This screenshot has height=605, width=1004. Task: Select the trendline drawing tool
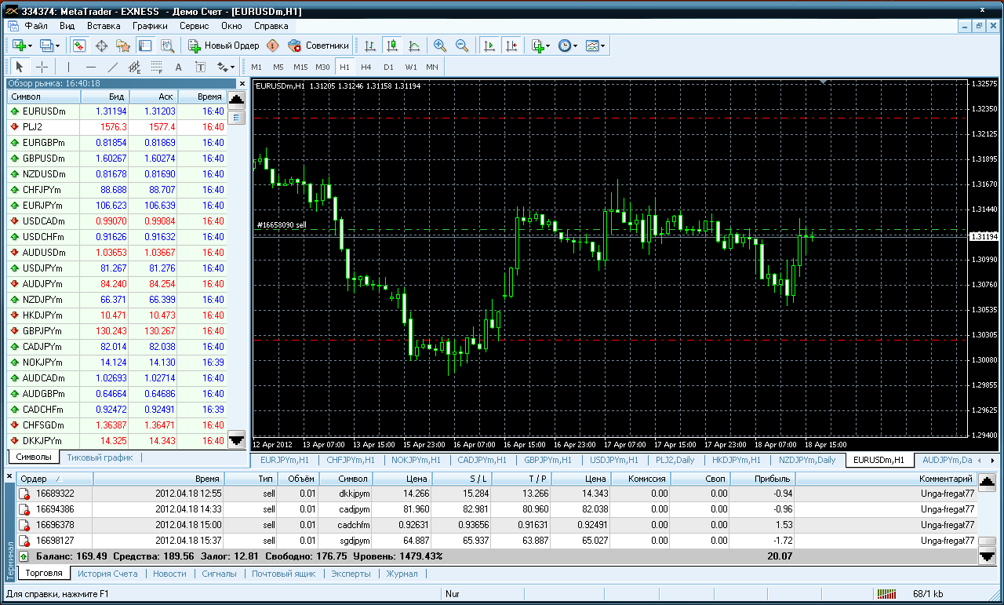(x=112, y=67)
